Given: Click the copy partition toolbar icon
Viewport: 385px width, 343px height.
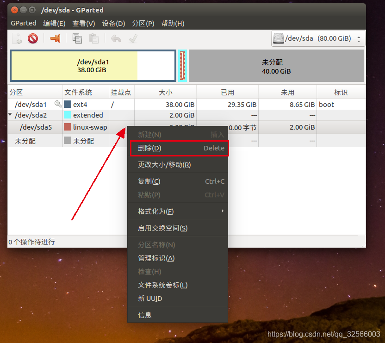Looking at the screenshot, I should [77, 38].
